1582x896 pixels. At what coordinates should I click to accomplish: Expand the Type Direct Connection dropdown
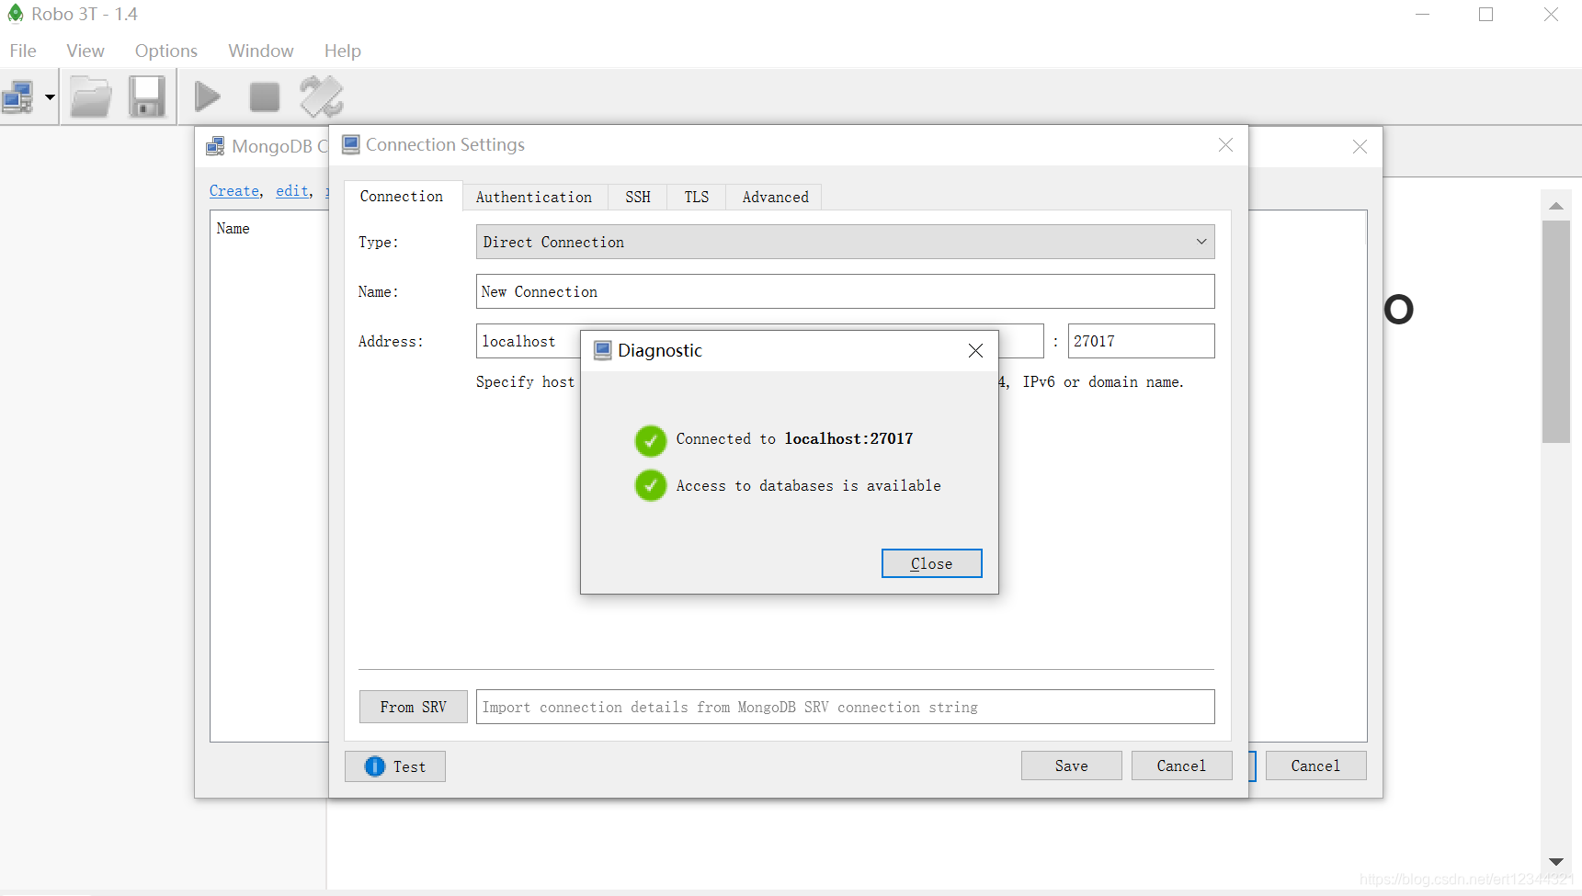tap(846, 242)
